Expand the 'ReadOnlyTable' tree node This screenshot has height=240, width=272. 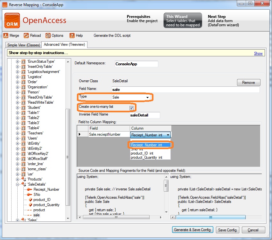[17, 97]
